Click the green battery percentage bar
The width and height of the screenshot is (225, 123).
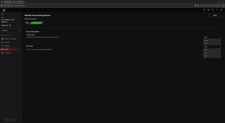(36, 23)
